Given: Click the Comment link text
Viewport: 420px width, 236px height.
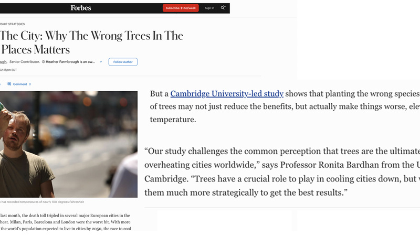Looking at the screenshot, I should 20,84.
